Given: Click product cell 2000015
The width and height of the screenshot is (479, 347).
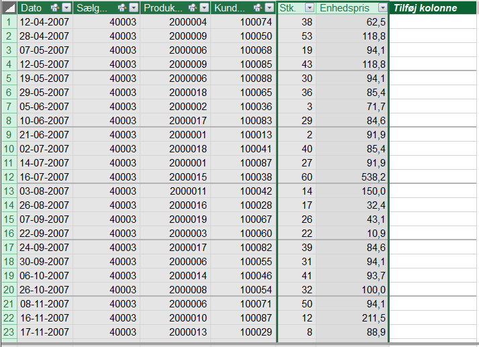Looking at the screenshot, I should [175, 177].
